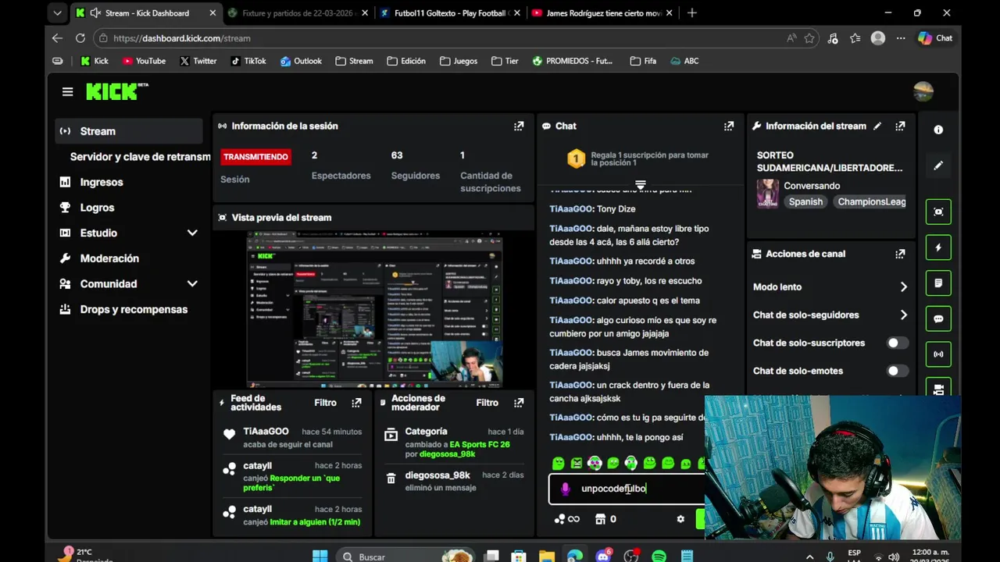Screen dimensions: 1000x562
Task: Open channel points icon below chat input
Action: pos(559,519)
